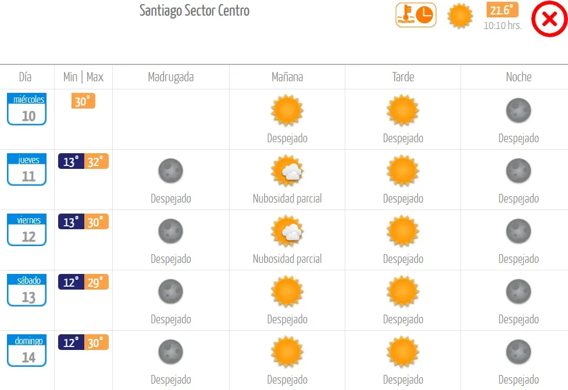Image resolution: width=568 pixels, height=390 pixels.
Task: Select the sábado 13 day tile
Action: pyautogui.click(x=27, y=290)
